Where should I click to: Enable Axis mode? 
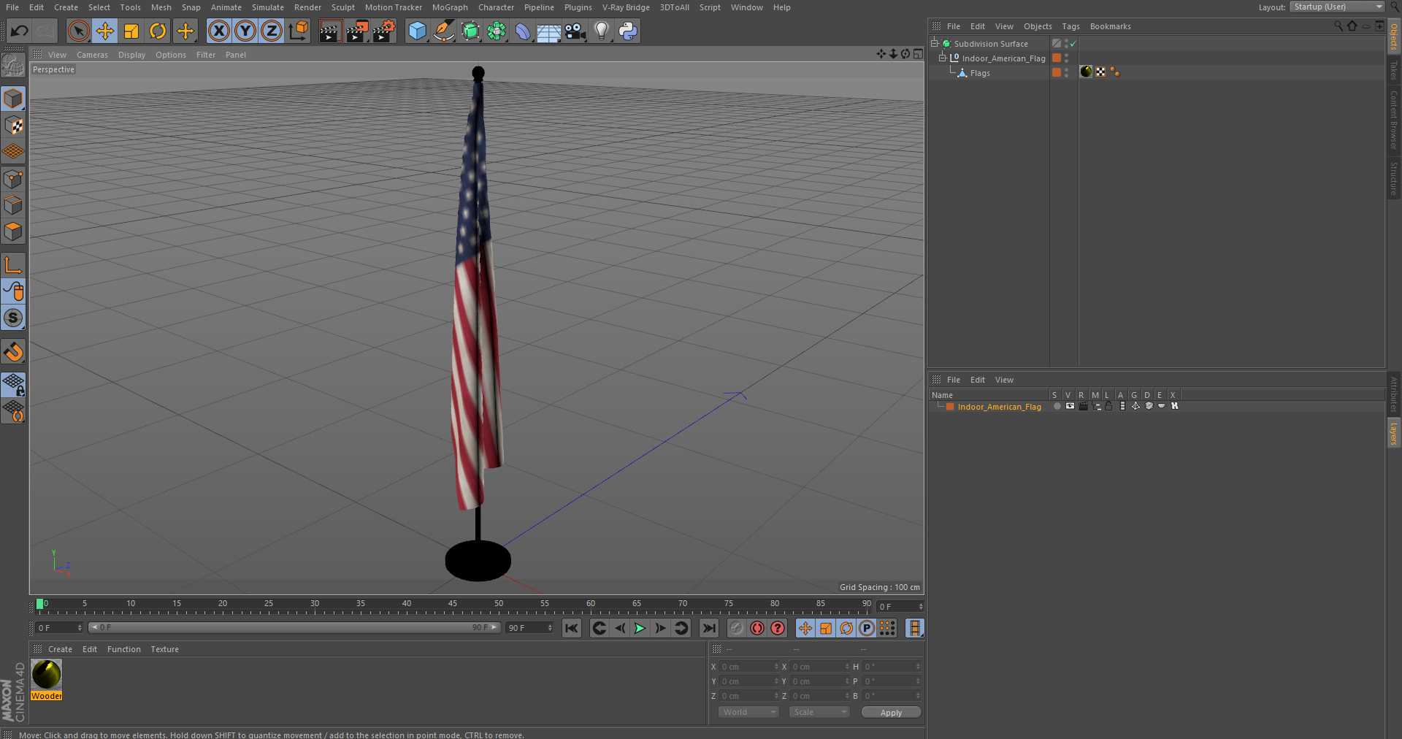pyautogui.click(x=13, y=264)
